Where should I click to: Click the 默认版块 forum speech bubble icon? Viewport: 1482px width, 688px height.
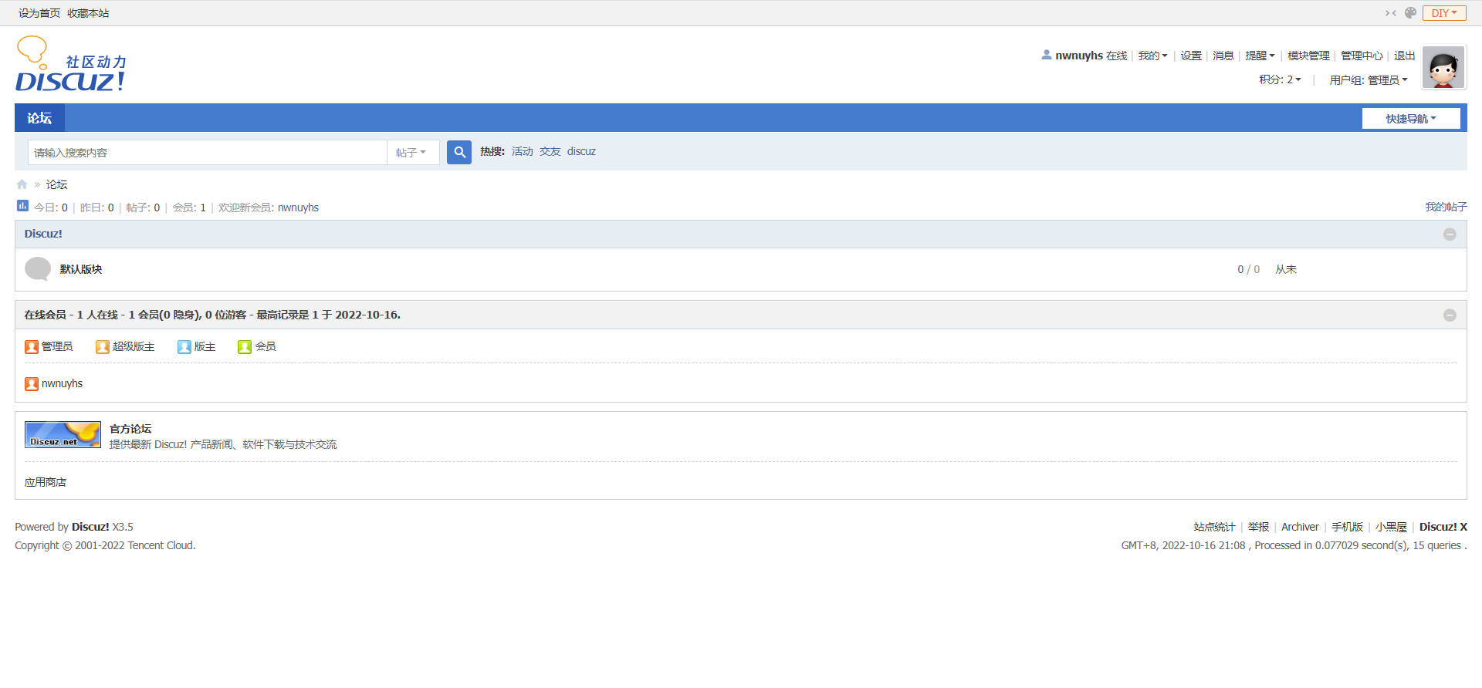38,269
